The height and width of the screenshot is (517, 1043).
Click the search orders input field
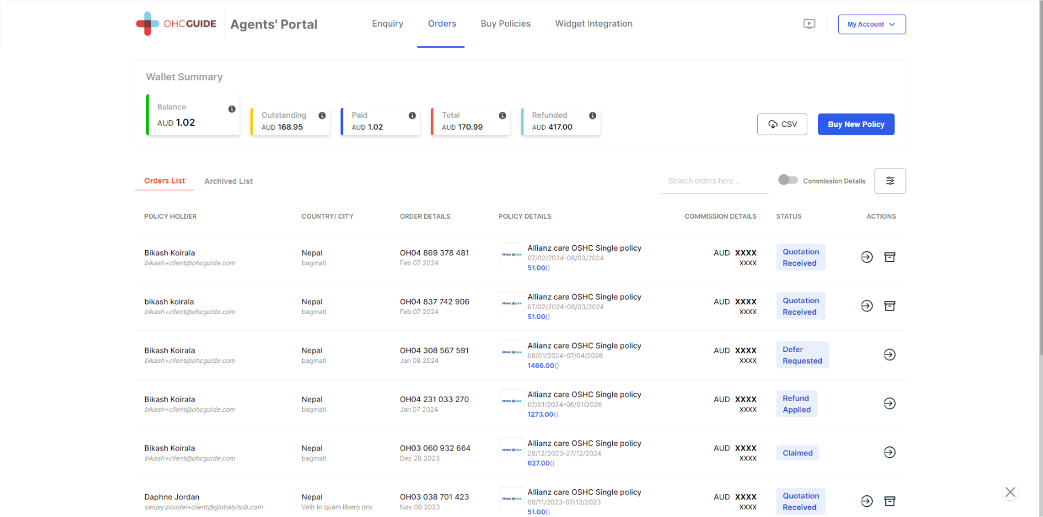click(x=714, y=181)
